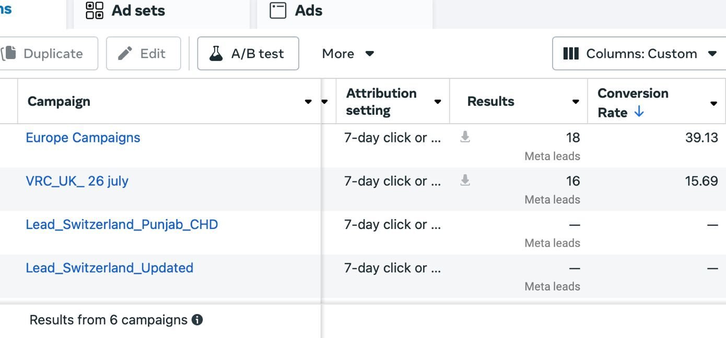The width and height of the screenshot is (726, 338).
Task: Open the Lead_Switzerland_Updated campaign
Action: (109, 268)
